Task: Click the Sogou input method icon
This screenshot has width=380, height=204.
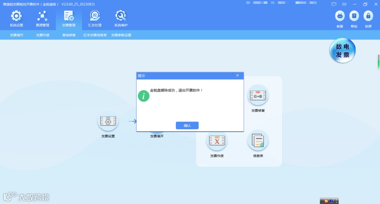Action: (x=326, y=201)
